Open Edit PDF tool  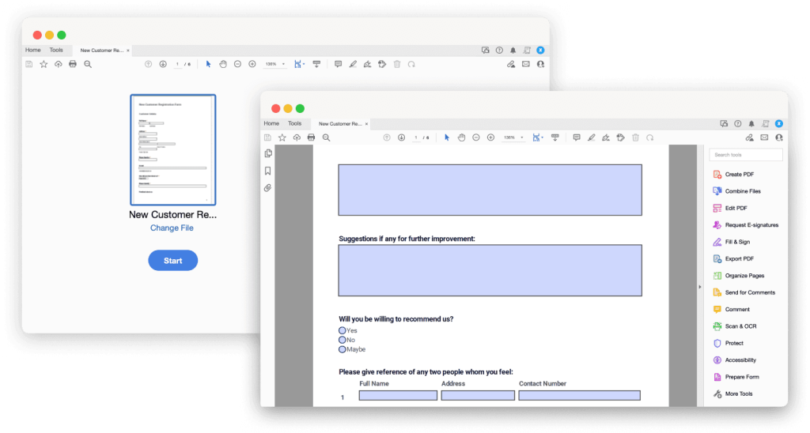pos(730,208)
